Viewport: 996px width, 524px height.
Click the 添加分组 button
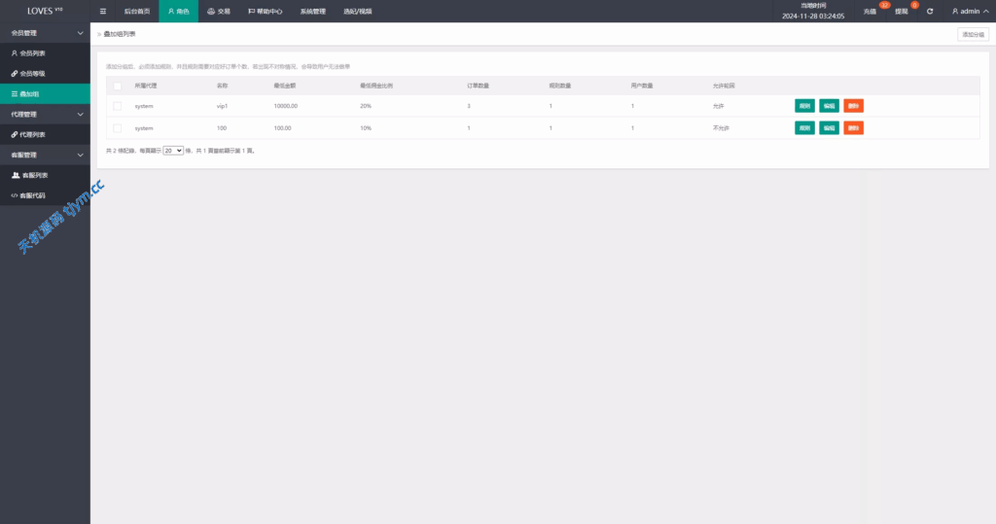pos(972,34)
